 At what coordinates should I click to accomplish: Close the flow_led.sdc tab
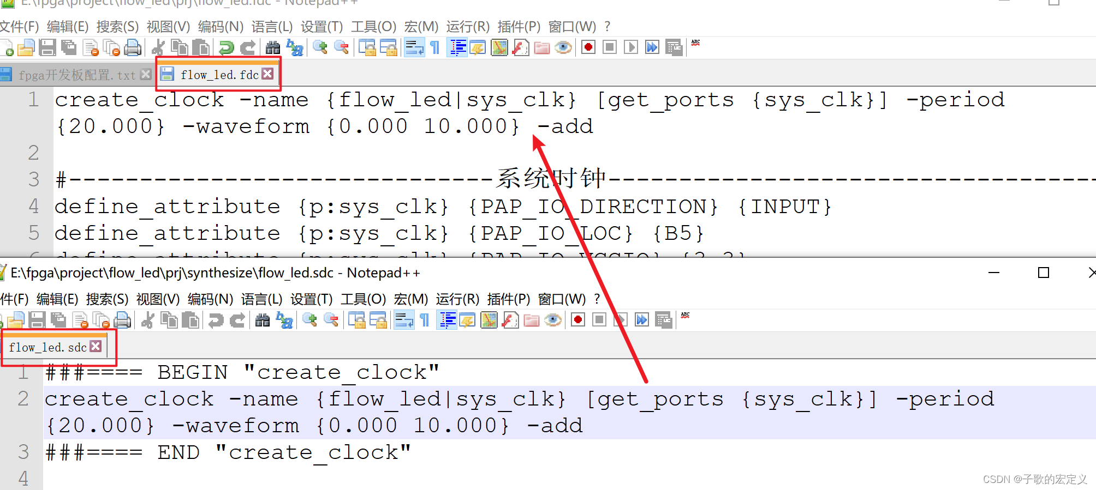(96, 346)
